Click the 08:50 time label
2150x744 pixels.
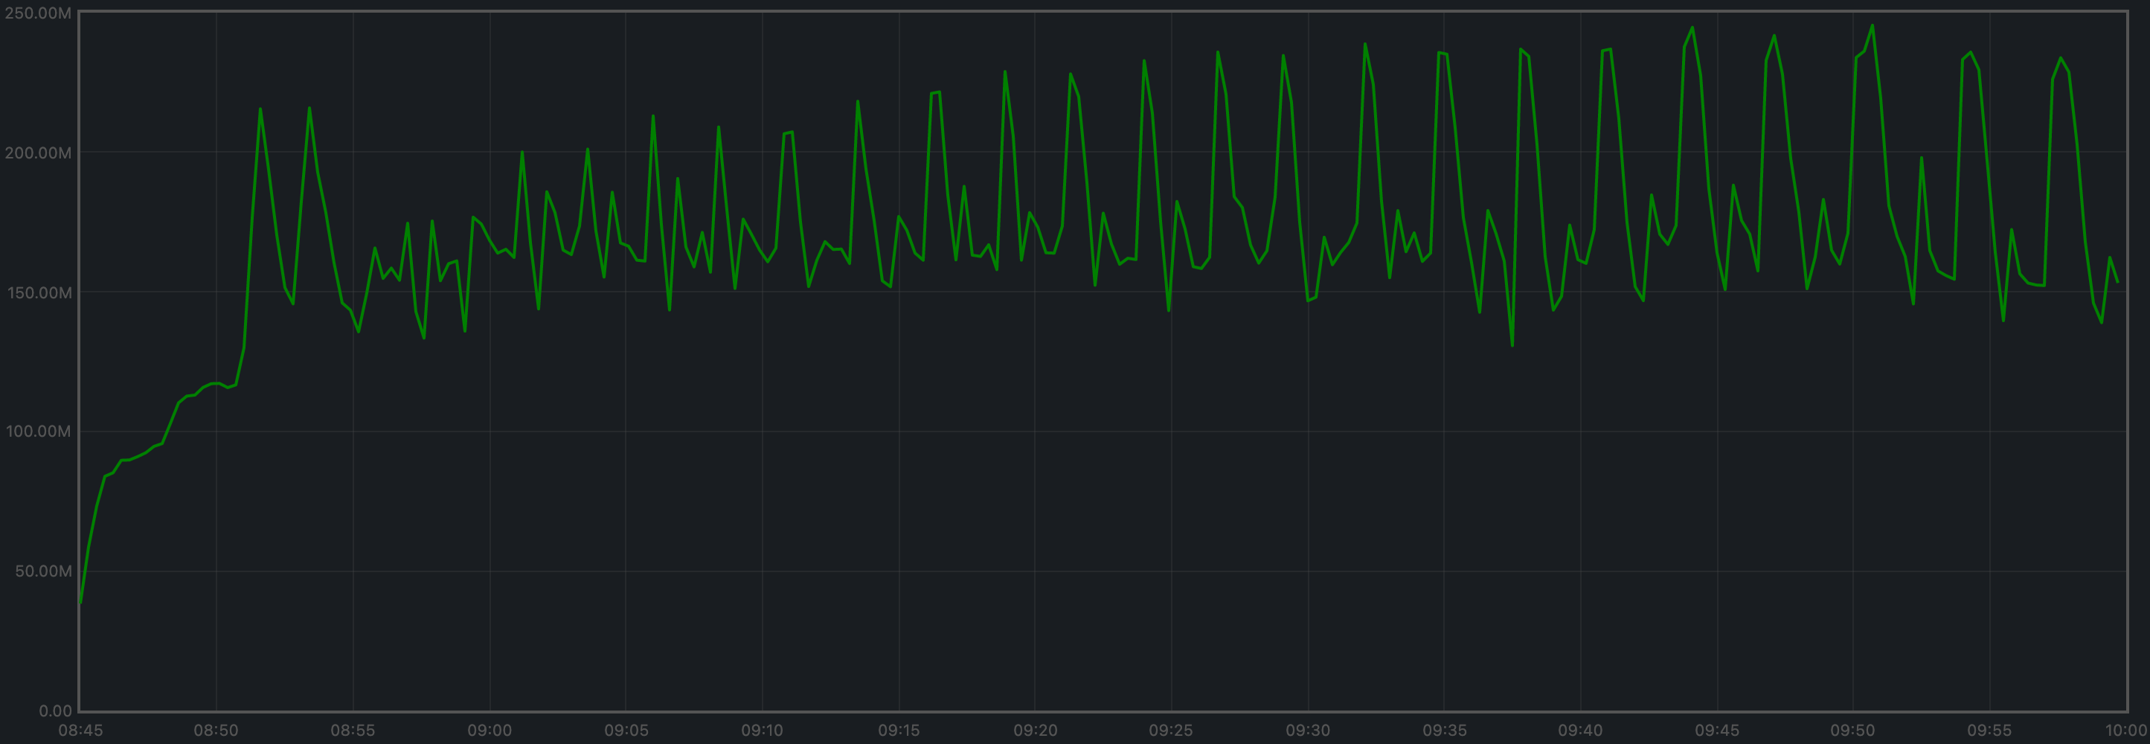(216, 729)
